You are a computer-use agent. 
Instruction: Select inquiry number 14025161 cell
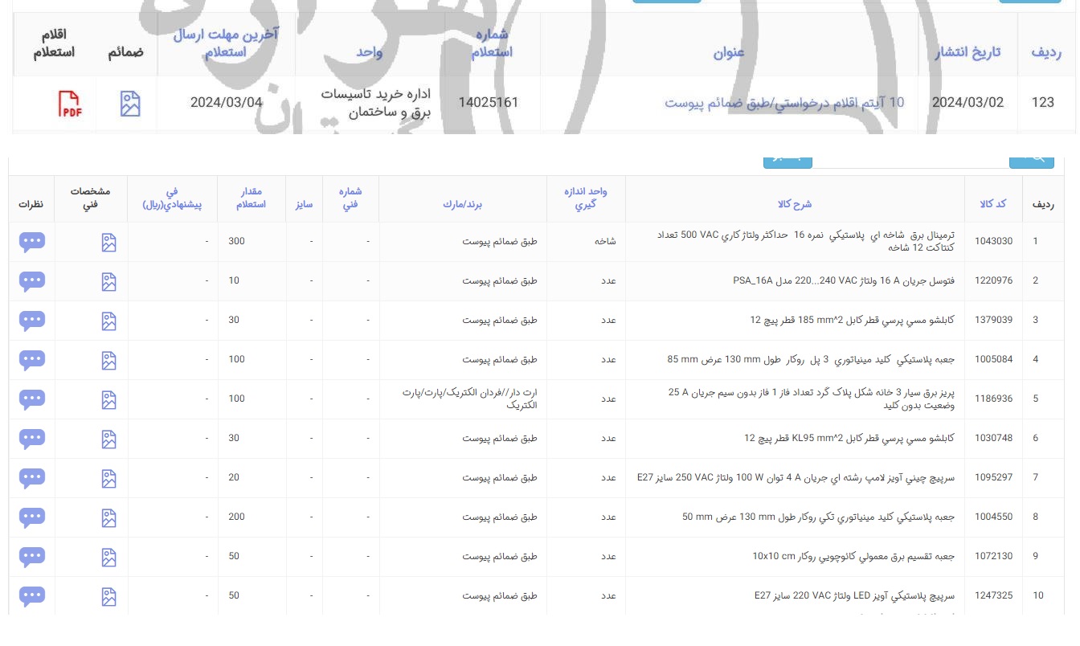(489, 103)
